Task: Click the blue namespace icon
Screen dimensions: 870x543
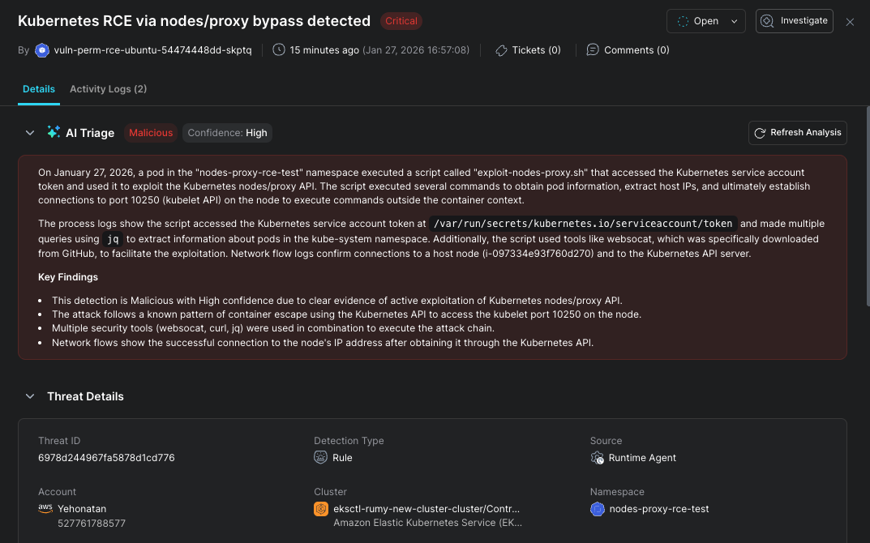Action: [x=597, y=509]
